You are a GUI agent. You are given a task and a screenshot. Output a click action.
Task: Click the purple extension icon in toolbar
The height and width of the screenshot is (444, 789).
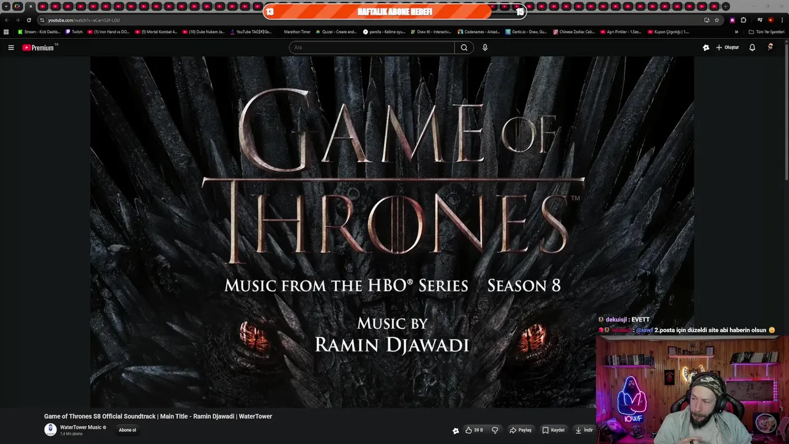[732, 20]
